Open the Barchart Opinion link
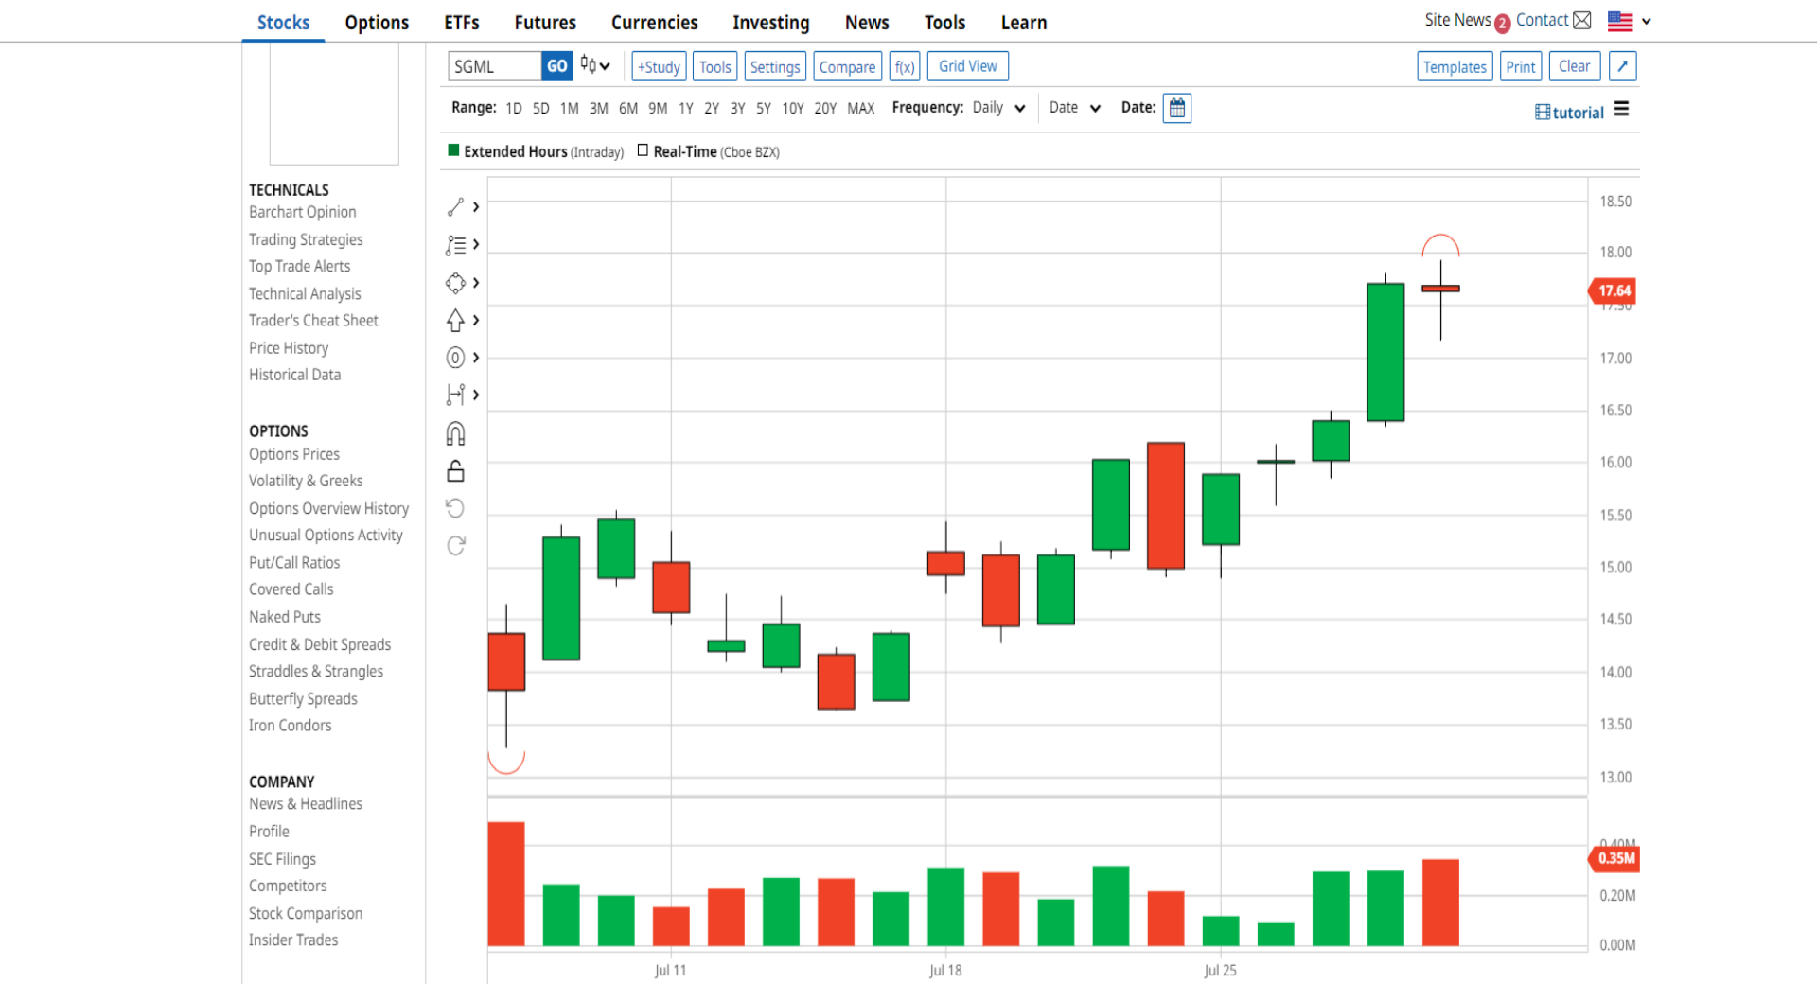This screenshot has height=984, width=1817. coord(303,212)
